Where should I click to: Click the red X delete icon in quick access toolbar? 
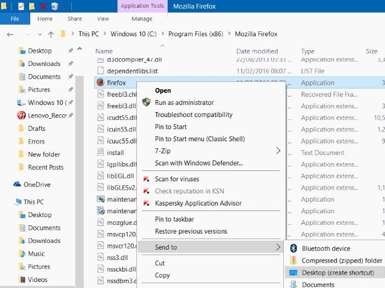point(43,6)
